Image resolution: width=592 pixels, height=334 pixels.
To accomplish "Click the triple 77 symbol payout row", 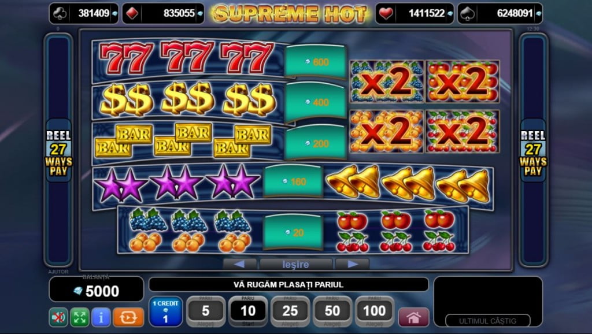I will pyautogui.click(x=219, y=60).
